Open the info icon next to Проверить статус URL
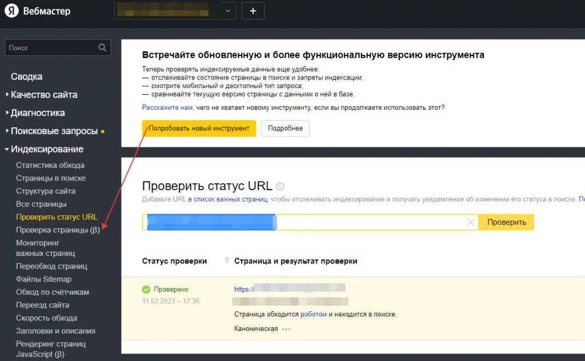Image resolution: width=585 pixels, height=361 pixels. (279, 186)
